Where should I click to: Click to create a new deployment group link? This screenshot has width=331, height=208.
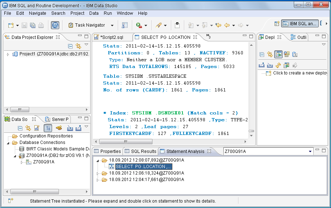[299, 73]
